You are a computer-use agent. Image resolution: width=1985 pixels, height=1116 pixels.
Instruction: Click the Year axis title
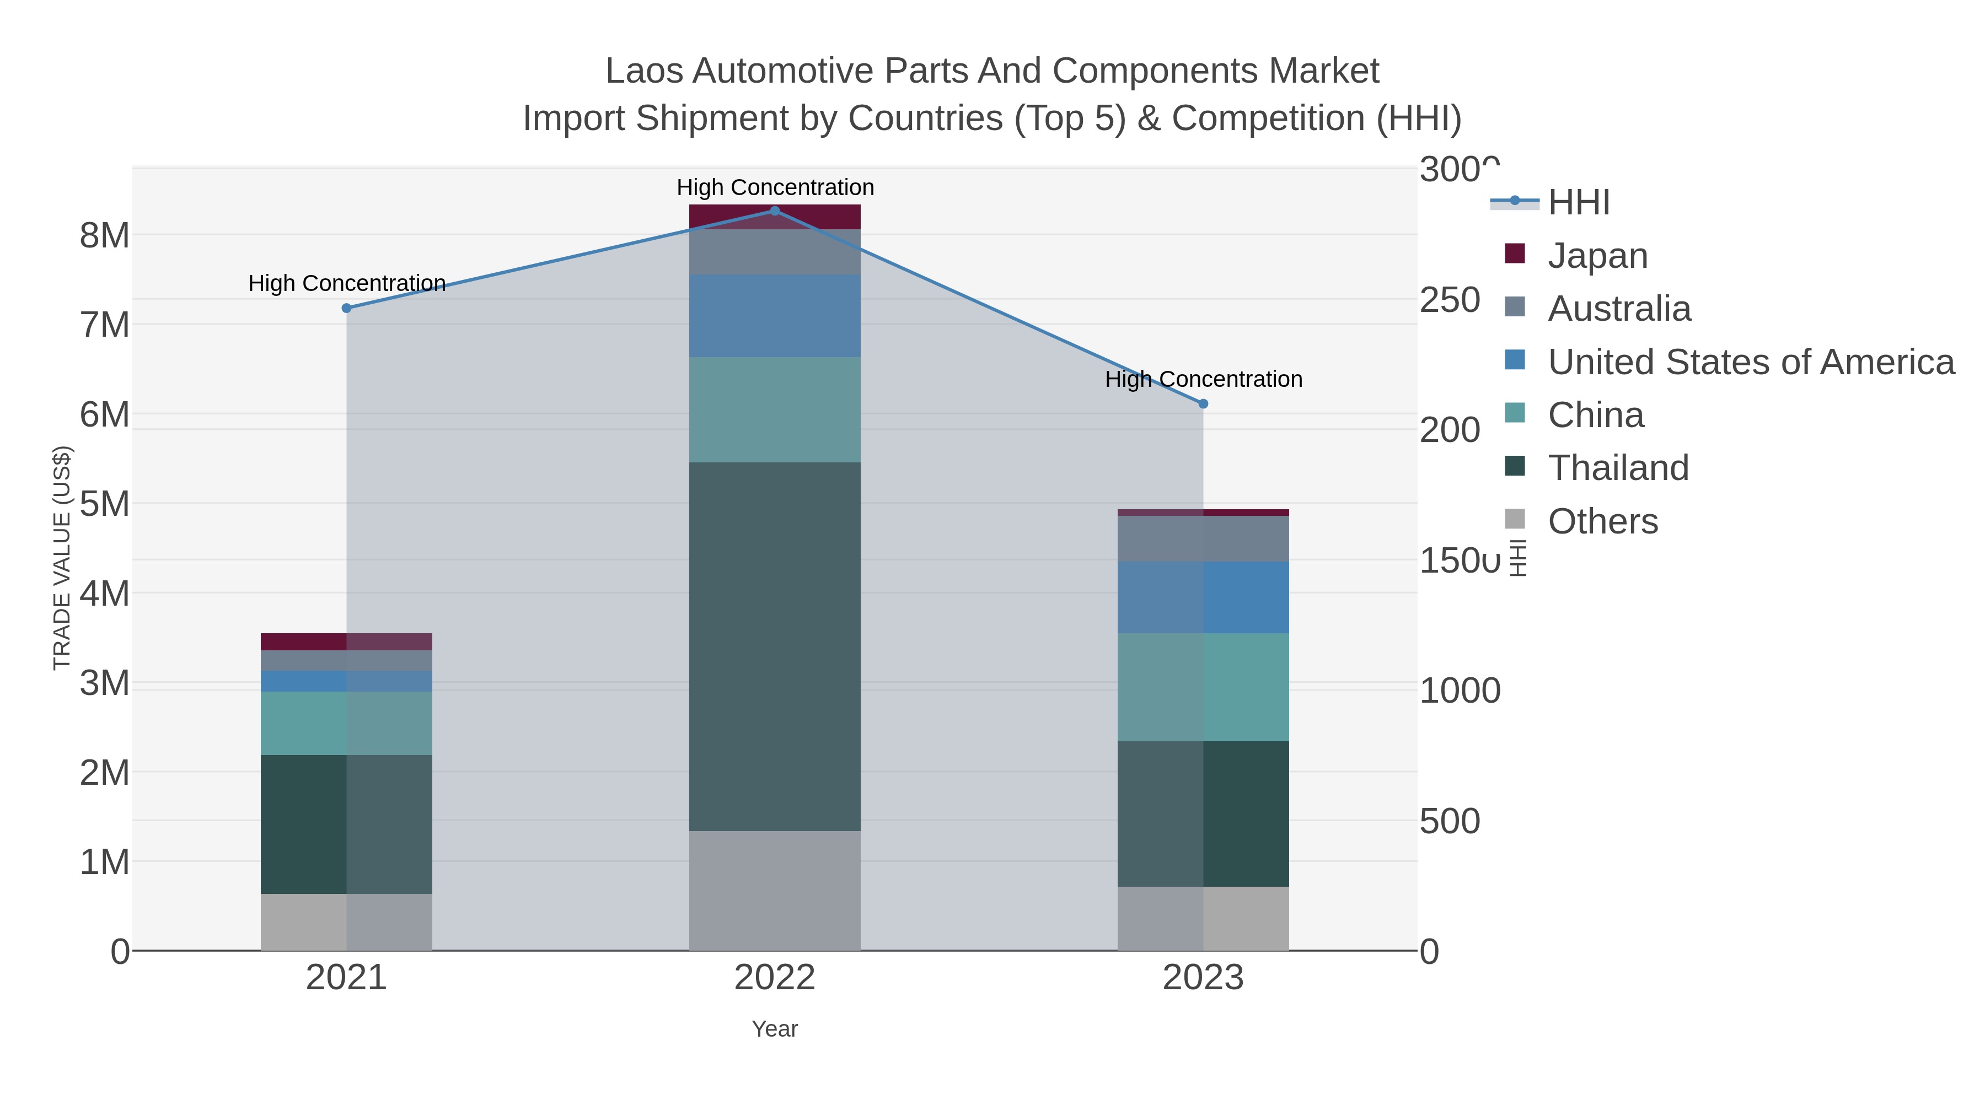[x=775, y=1028]
